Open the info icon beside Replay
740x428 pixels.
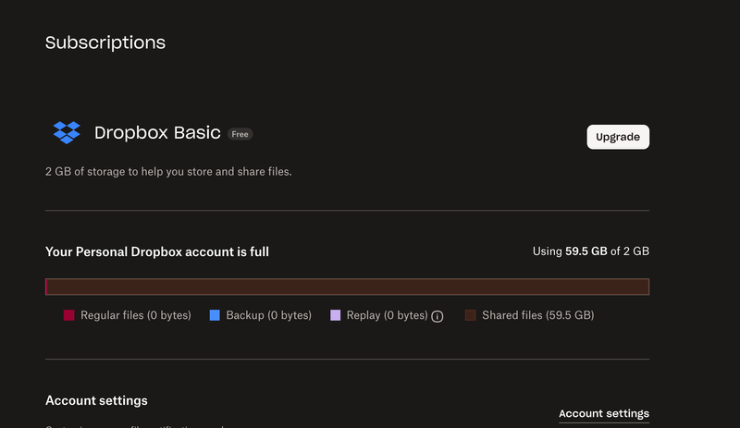438,316
